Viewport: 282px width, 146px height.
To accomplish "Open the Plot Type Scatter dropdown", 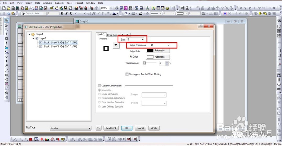I will click(70, 128).
